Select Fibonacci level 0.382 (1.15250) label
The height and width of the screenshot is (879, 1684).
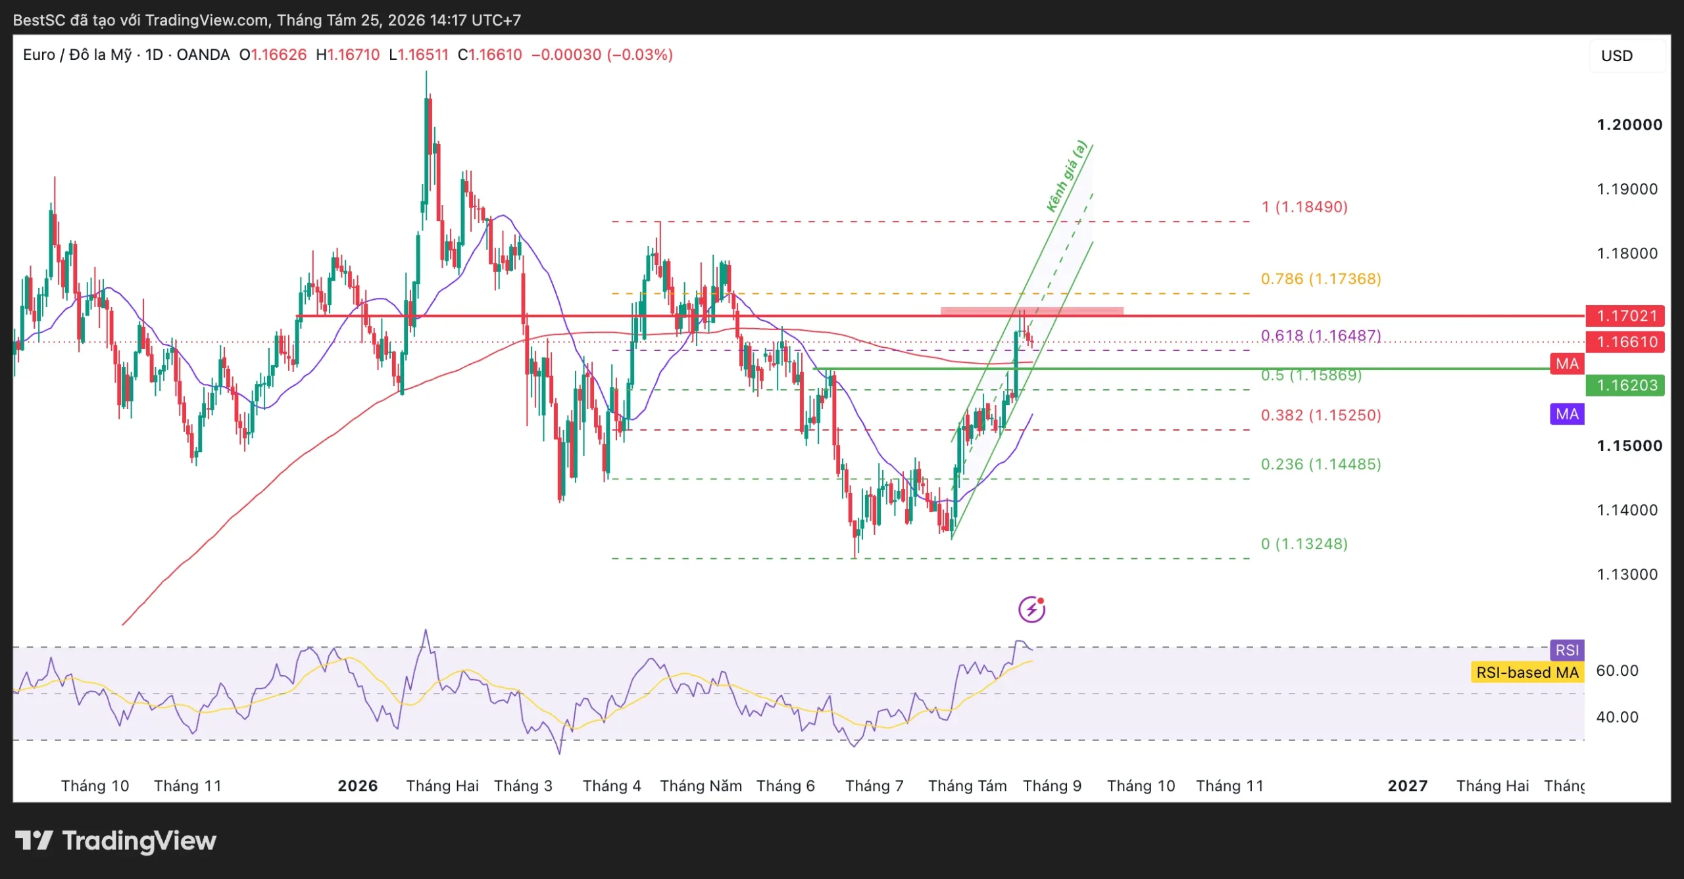click(x=1321, y=416)
